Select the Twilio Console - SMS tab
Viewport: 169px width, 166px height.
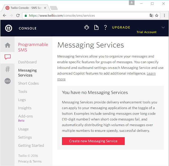(x=26, y=8)
